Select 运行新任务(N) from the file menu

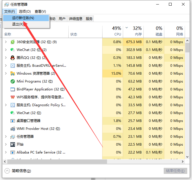(23, 18)
